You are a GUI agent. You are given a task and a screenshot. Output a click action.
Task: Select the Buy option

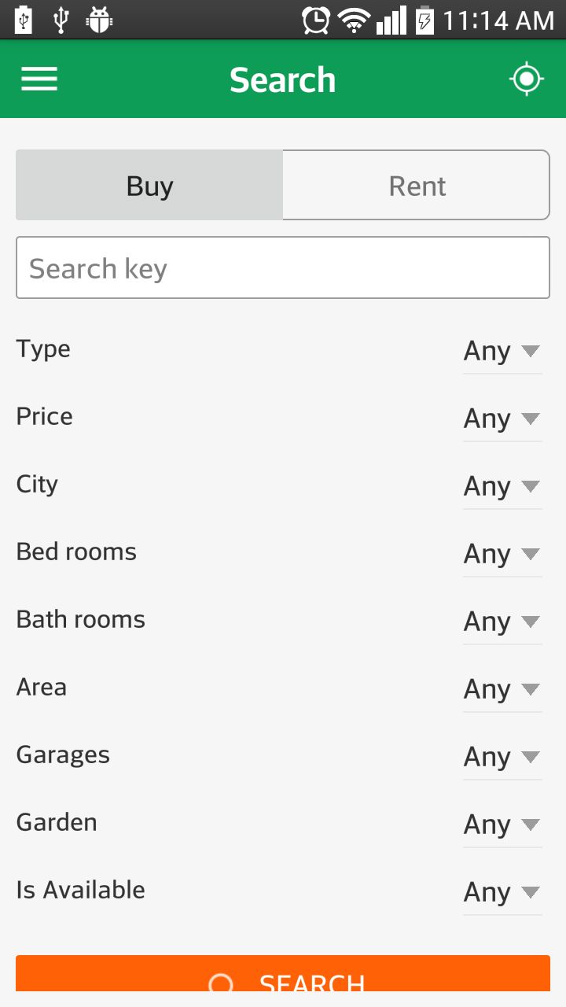149,186
